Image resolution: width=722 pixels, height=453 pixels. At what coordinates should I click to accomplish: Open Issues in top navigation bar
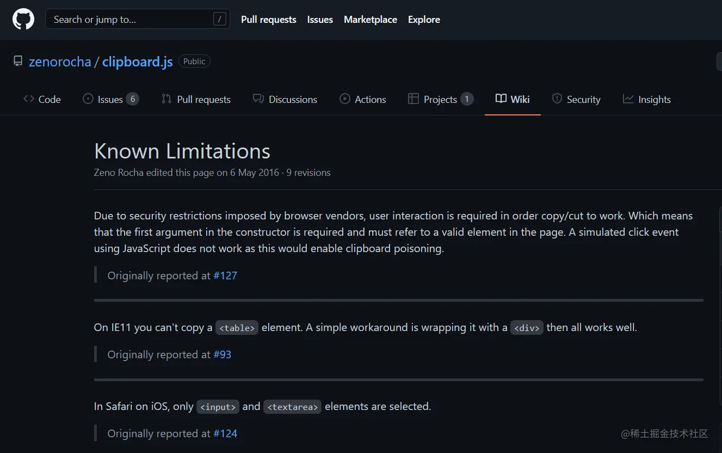click(320, 20)
